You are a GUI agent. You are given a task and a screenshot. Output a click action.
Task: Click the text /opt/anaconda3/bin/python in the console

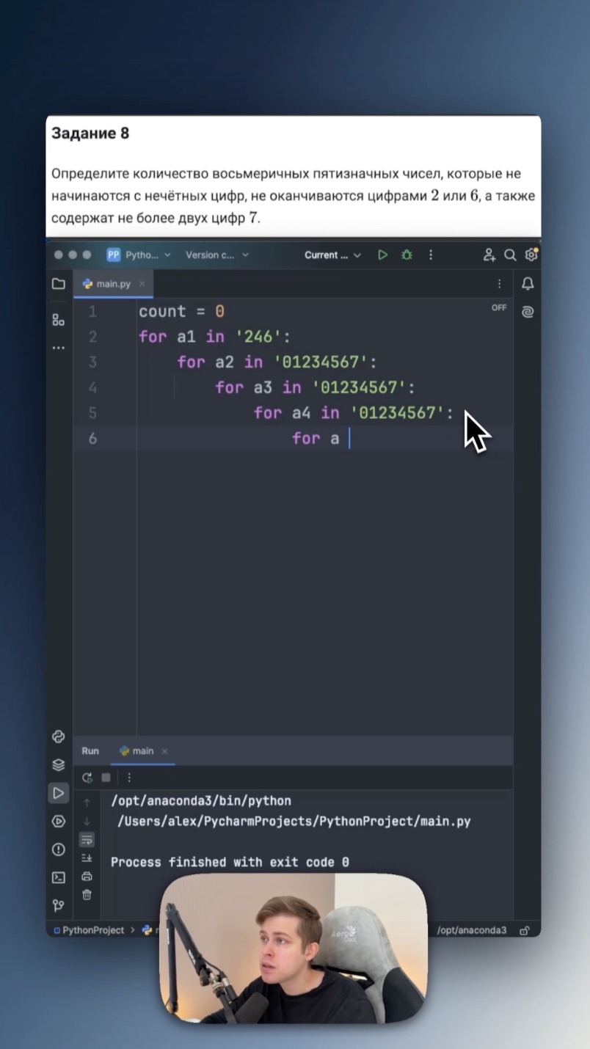201,801
